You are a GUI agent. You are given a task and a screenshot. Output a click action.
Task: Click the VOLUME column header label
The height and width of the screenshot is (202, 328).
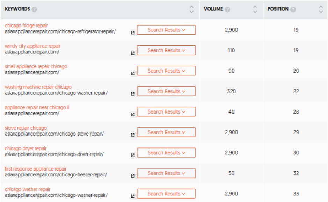pyautogui.click(x=213, y=9)
